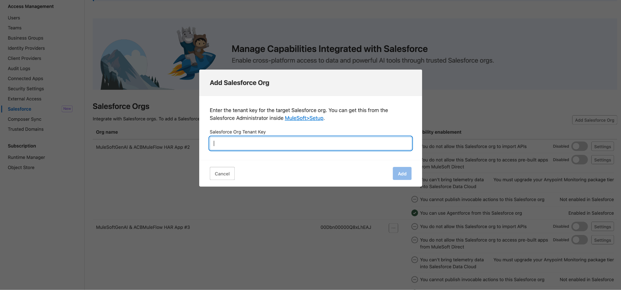Follow the MuleSoft>Setup link

[304, 118]
